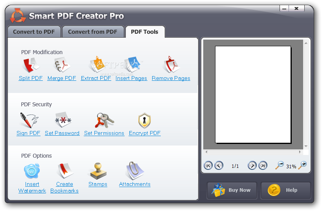Open the Stamps link
The image size is (322, 211).
point(98,184)
